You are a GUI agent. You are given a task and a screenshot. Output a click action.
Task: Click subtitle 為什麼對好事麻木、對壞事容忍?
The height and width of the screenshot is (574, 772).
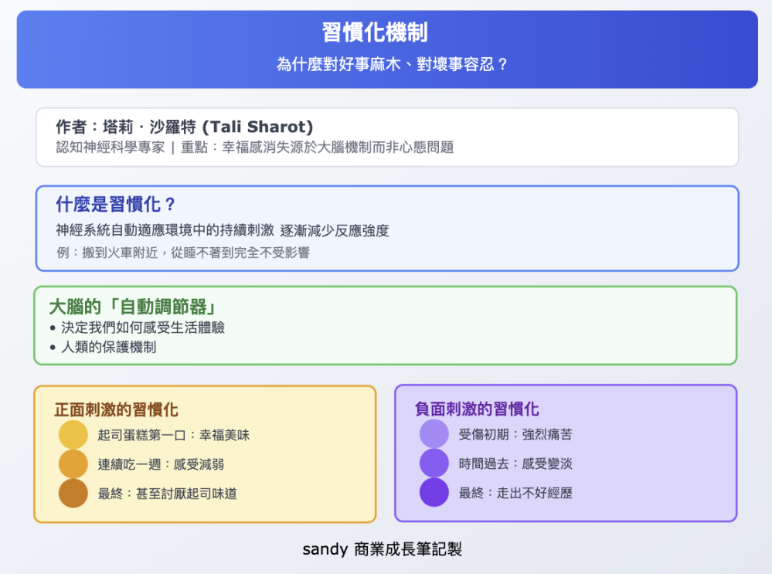392,64
